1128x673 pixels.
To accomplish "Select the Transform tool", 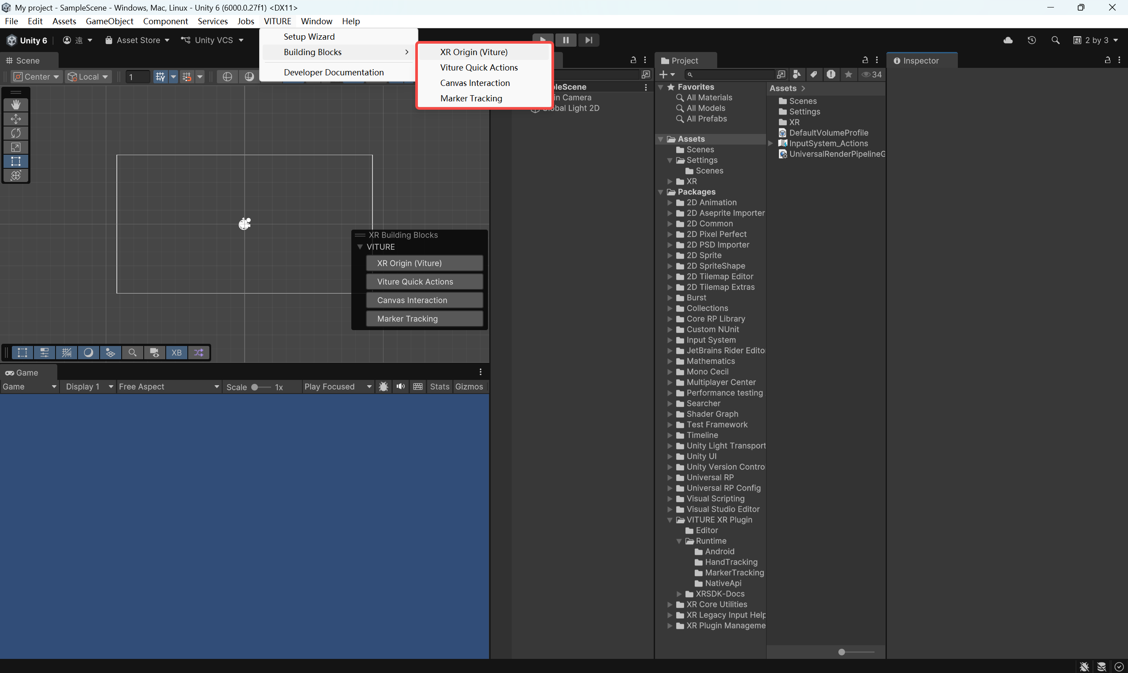I will coord(16,175).
